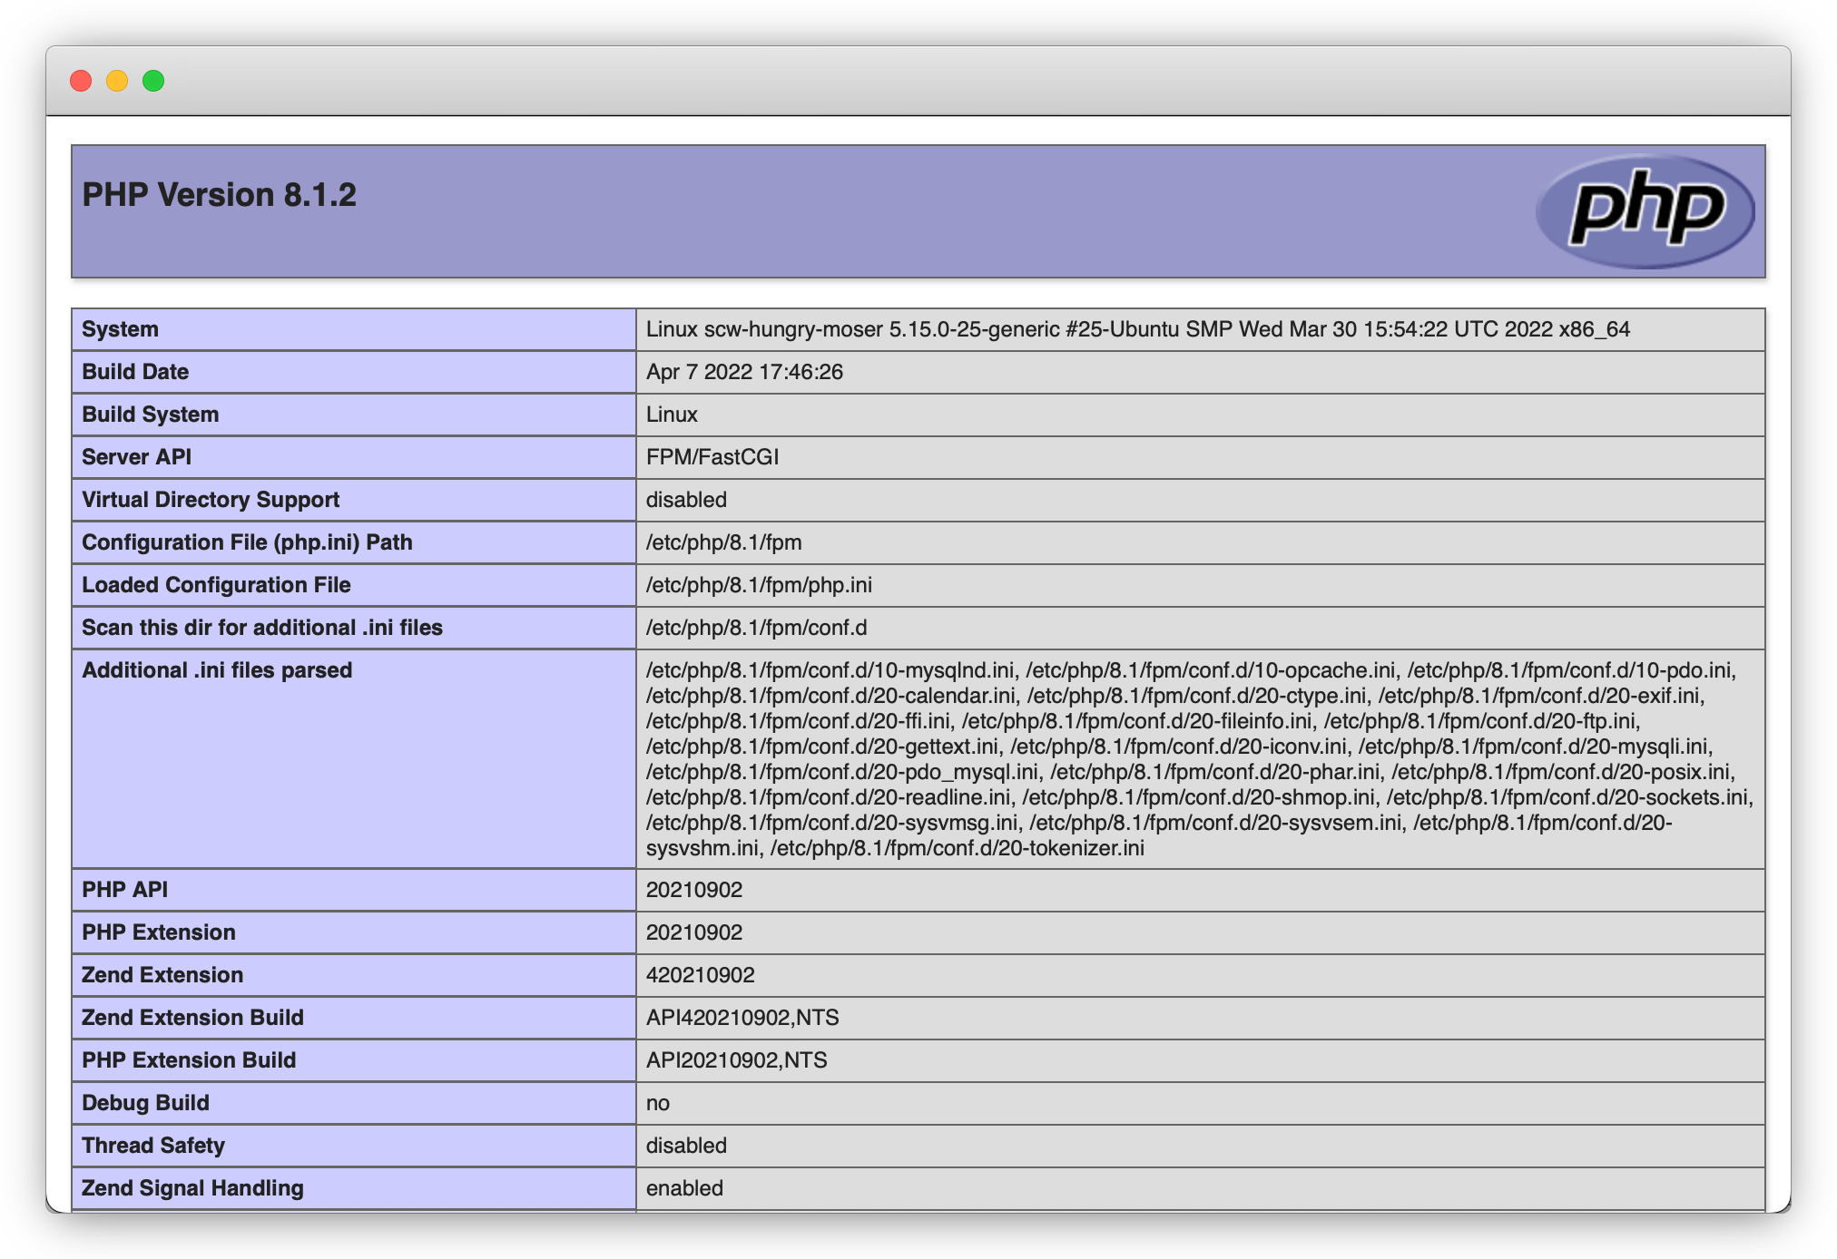Click the Build Date value Apr 7 2022
The width and height of the screenshot is (1837, 1259).
(744, 372)
